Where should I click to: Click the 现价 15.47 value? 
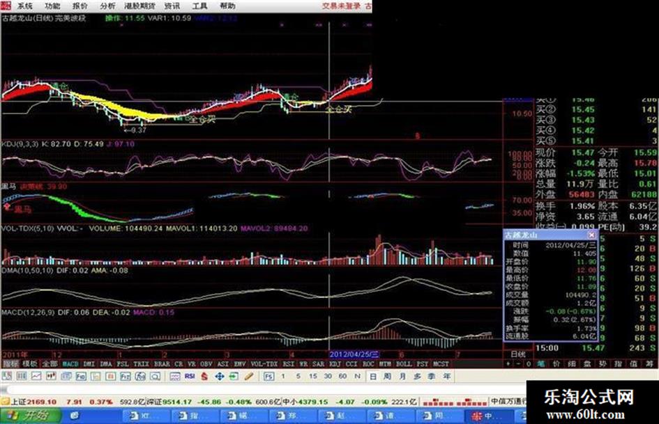(x=583, y=152)
